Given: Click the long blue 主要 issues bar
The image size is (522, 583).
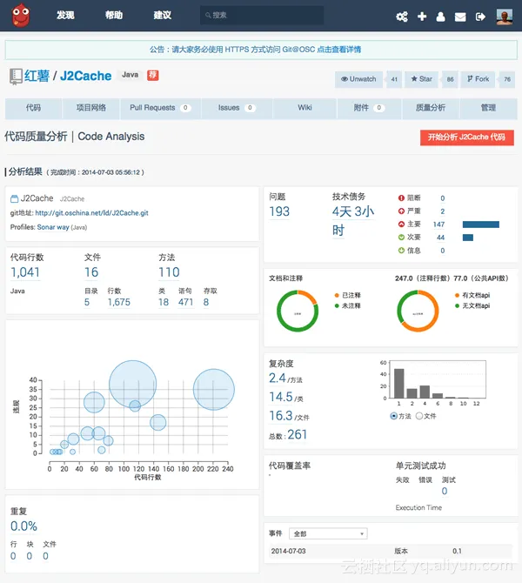Looking at the screenshot, I should click(x=481, y=224).
